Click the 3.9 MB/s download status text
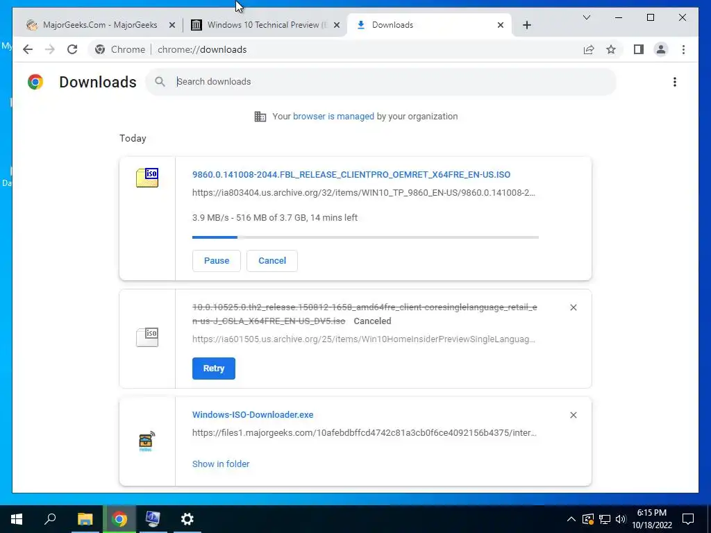 [275, 217]
